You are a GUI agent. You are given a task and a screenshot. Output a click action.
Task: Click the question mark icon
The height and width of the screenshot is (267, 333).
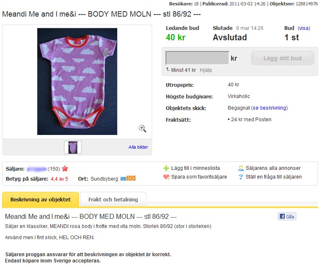pyautogui.click(x=241, y=177)
